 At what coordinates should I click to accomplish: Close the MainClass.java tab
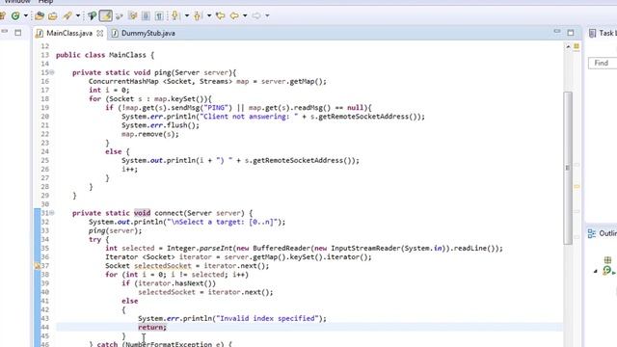[x=100, y=34]
